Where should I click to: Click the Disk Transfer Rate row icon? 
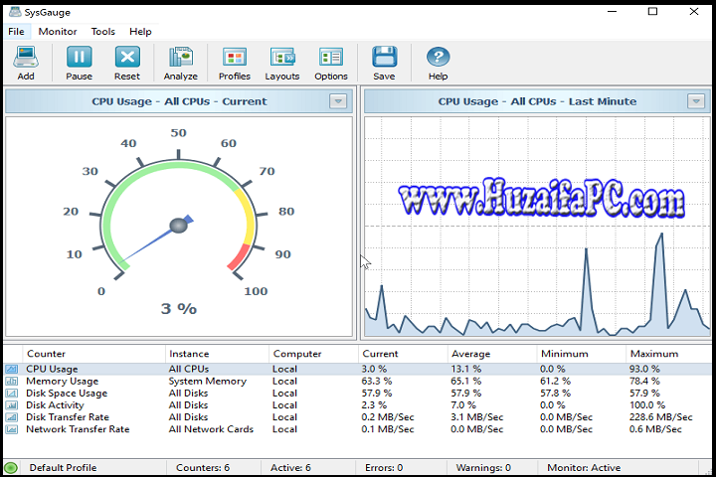point(11,417)
